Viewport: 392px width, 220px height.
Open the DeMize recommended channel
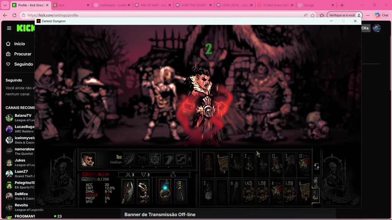(20, 196)
